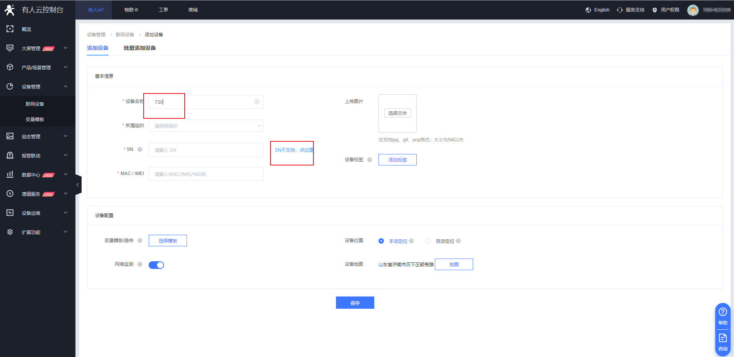Click the 选择模板 template button
Screen dimensions: 734x357
click(167, 241)
